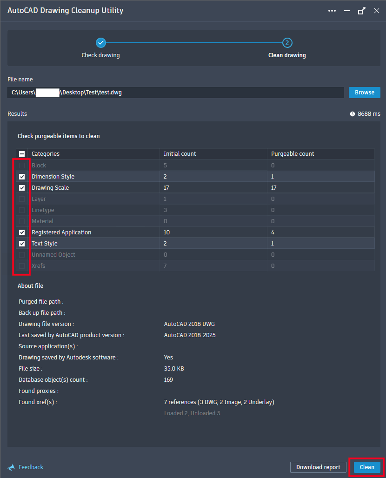Screen dimensions: 386x478
Task: Click the pop-out window icon in title bar
Action: pyautogui.click(x=361, y=11)
